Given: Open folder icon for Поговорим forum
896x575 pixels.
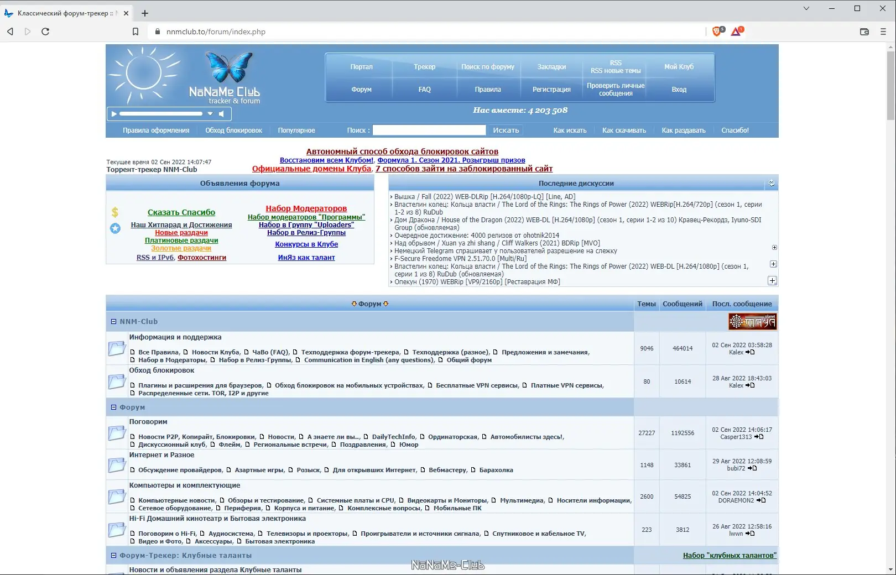Looking at the screenshot, I should point(117,433).
